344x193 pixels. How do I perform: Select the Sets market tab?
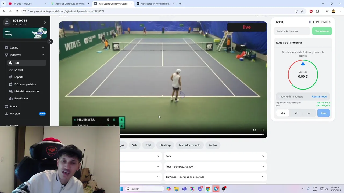(x=135, y=145)
